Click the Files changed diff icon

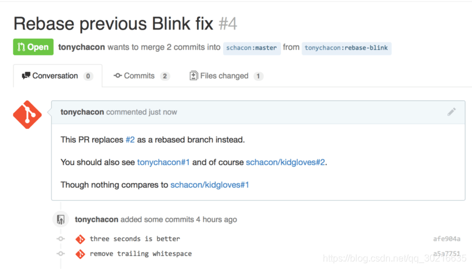(194, 76)
